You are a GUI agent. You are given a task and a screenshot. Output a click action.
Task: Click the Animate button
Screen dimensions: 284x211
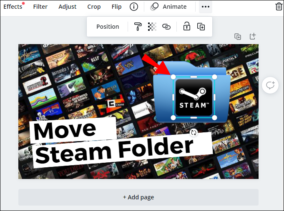click(168, 7)
